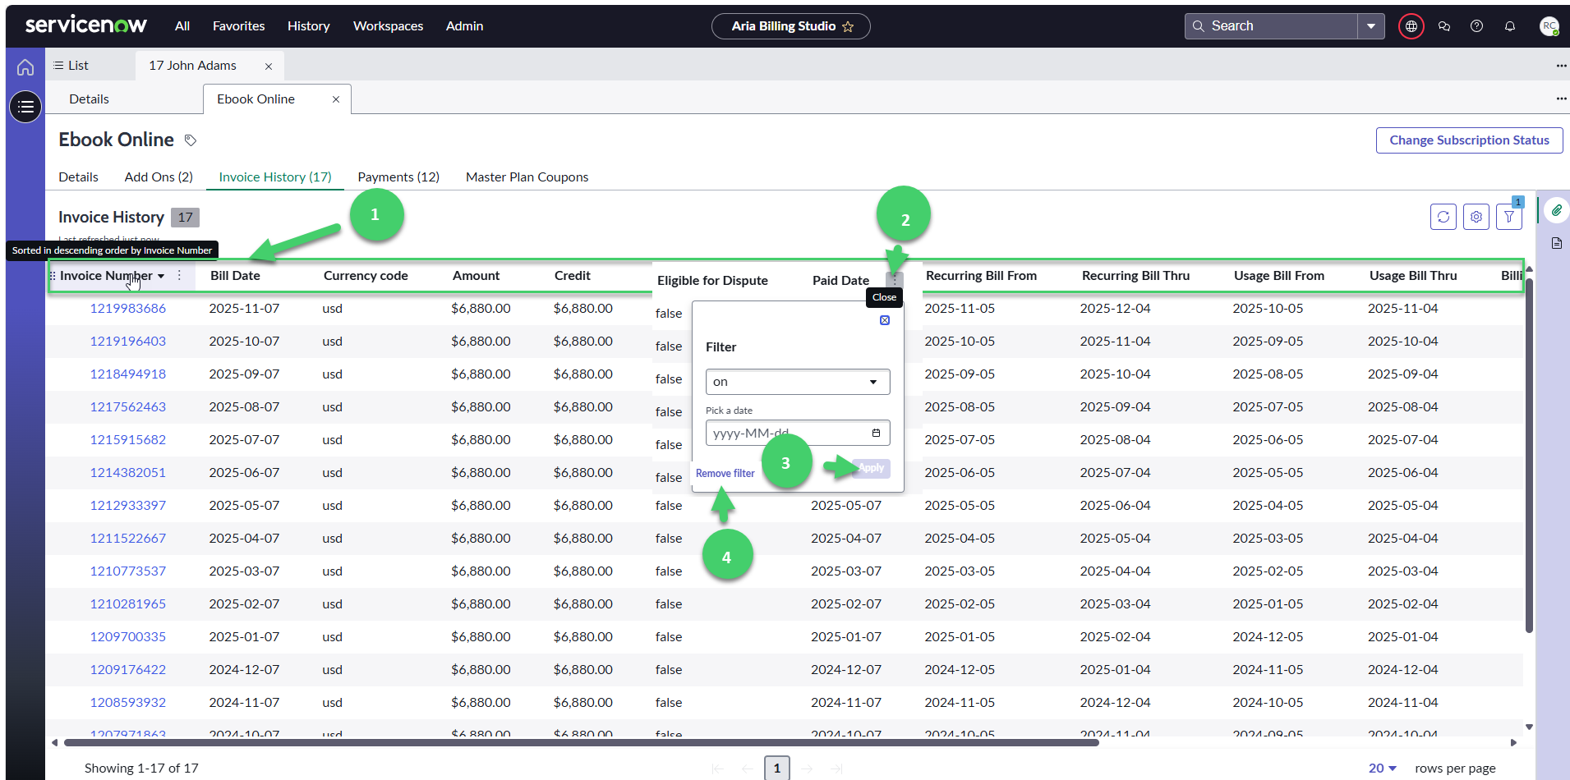Switch to the Details sub-tab beside Ebook Online
Viewport: 1570px width, 780px height.
coord(90,99)
